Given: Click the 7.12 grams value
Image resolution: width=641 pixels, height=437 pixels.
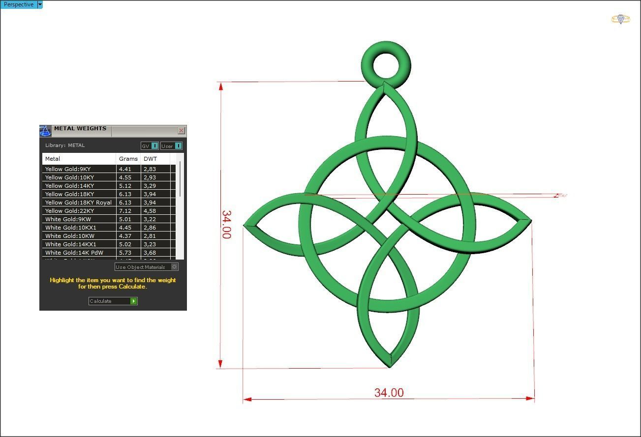Looking at the screenshot, I should (125, 211).
